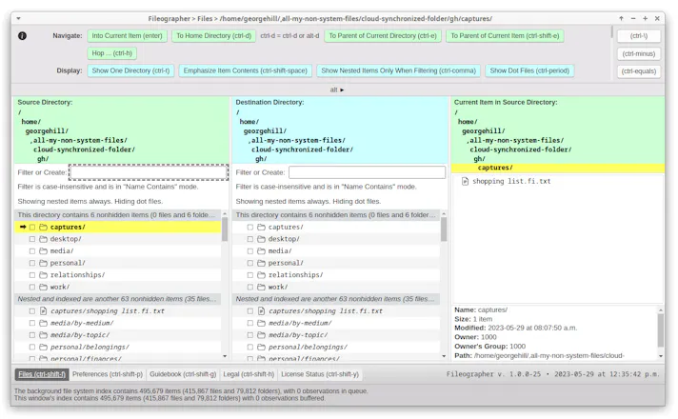678x419 pixels.
Task: Click To Parent of Current Directory button
Action: [383, 36]
